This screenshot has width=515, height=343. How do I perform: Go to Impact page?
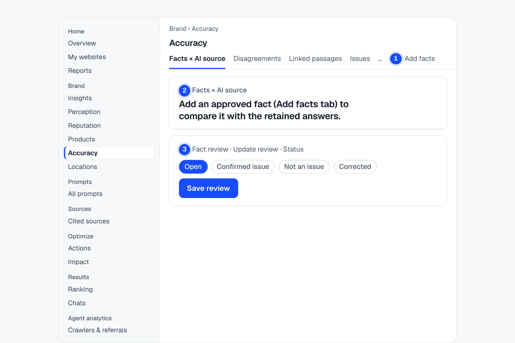point(78,262)
